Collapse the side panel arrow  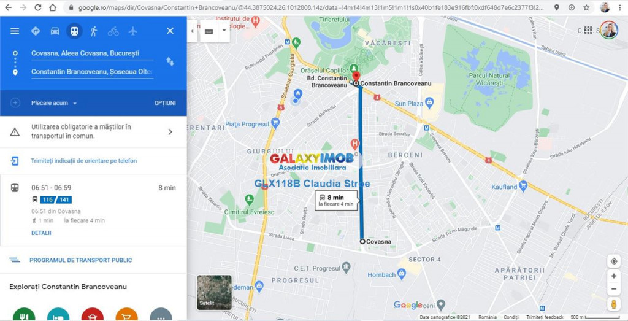click(x=192, y=31)
